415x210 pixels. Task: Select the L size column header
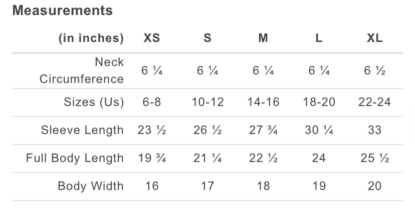[x=319, y=38]
